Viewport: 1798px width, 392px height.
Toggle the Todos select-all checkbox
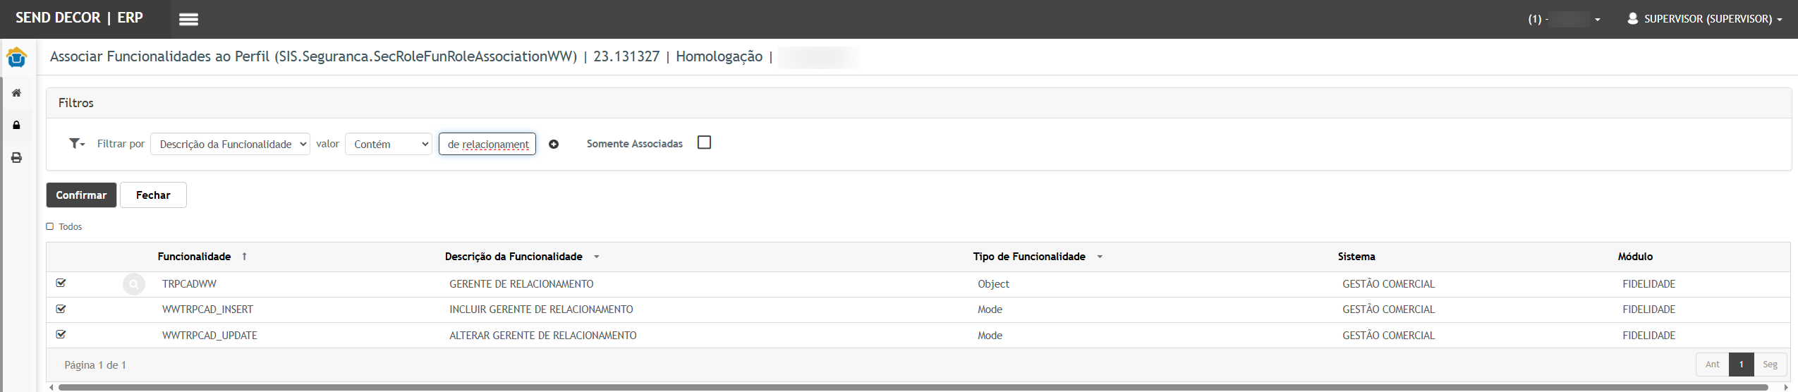50,226
